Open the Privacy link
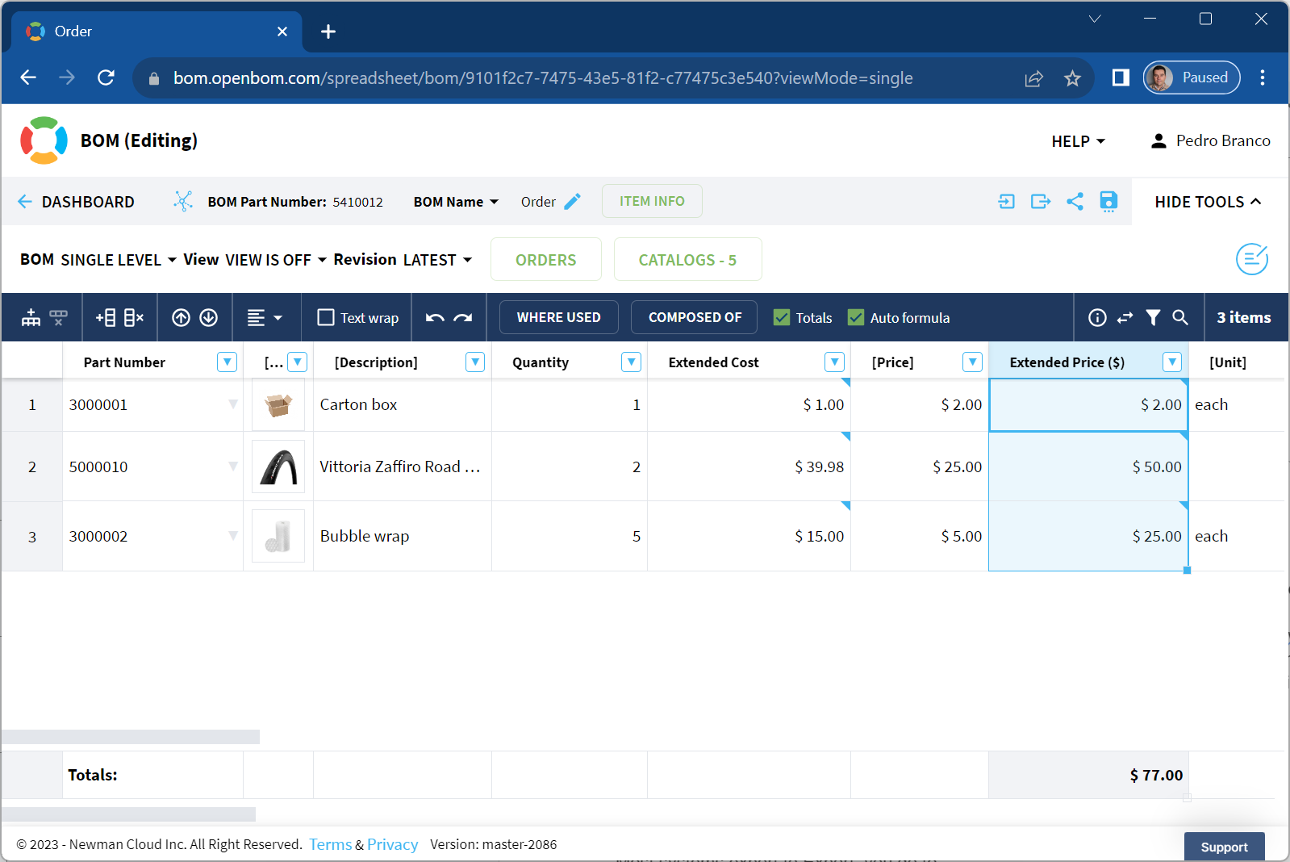 pos(392,844)
